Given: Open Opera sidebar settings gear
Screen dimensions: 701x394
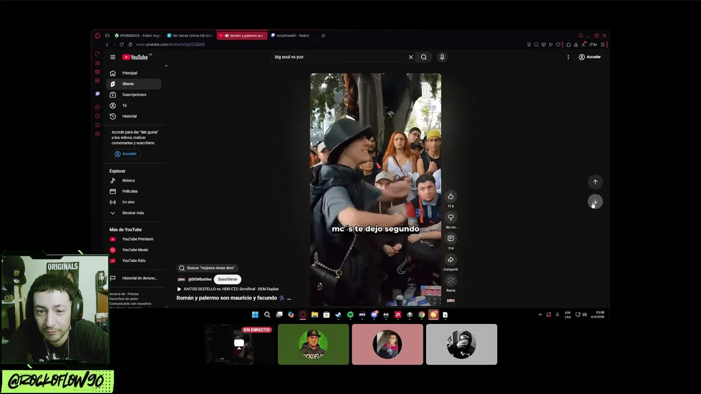Looking at the screenshot, I should click(97, 134).
